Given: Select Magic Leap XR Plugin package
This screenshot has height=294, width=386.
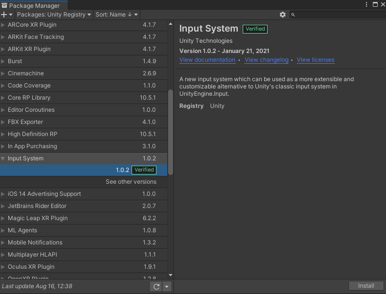Looking at the screenshot, I should 83,218.
